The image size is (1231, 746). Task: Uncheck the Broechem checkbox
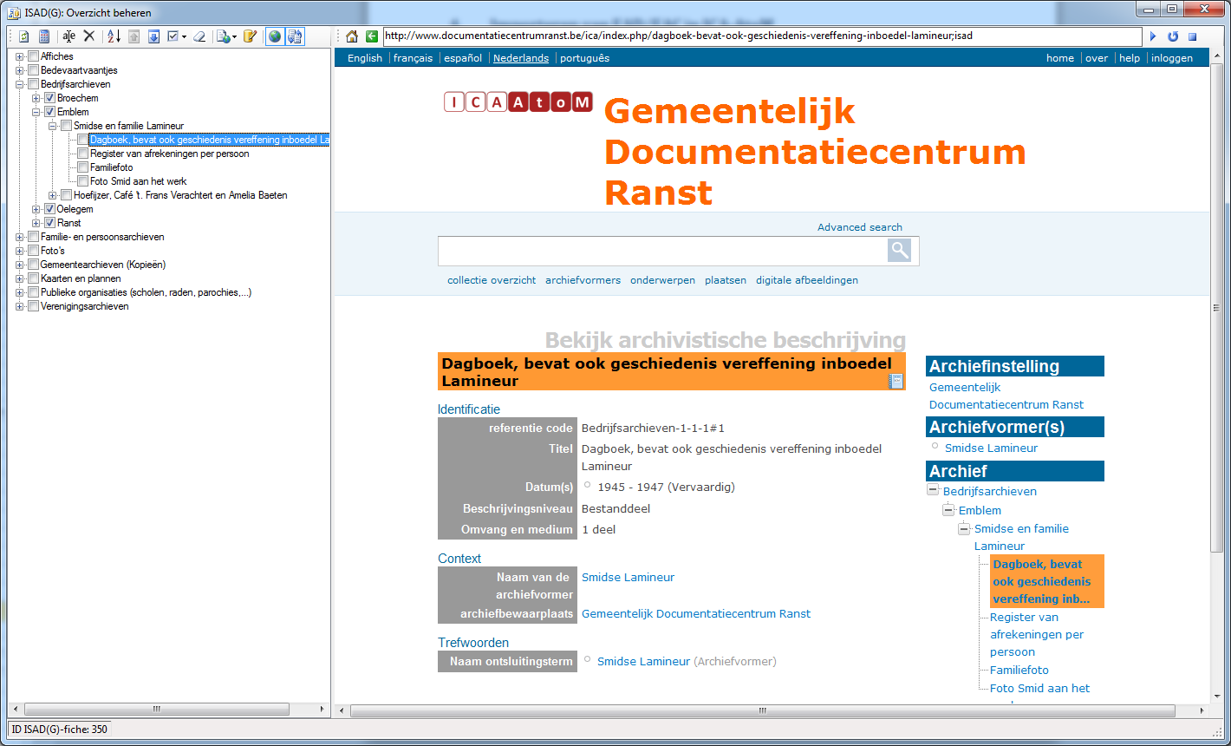click(x=49, y=98)
